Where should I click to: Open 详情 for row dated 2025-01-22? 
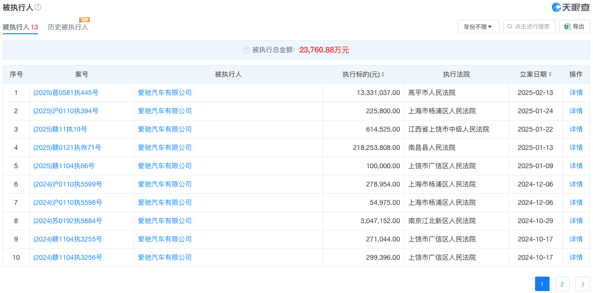click(x=576, y=129)
